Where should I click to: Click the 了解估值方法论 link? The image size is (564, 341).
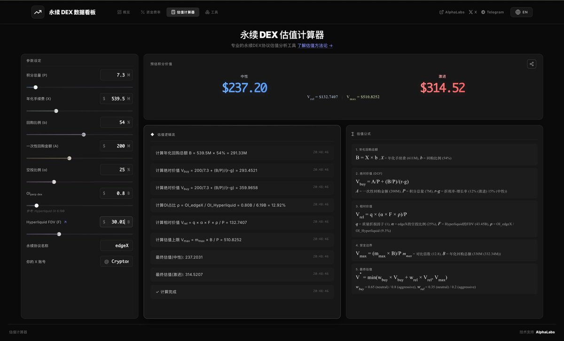coord(315,46)
